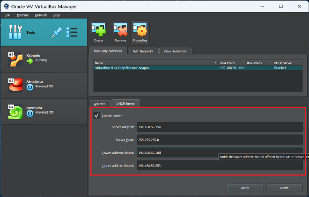Image resolution: width=309 pixels, height=197 pixels.
Task: Click the IPv6 Prefix column header
Action: pyautogui.click(x=258, y=63)
